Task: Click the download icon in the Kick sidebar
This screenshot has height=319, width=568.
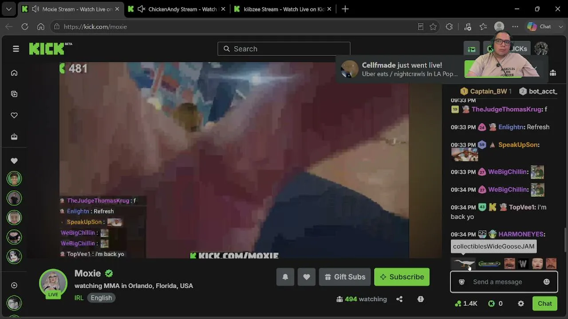Action: [x=14, y=136]
